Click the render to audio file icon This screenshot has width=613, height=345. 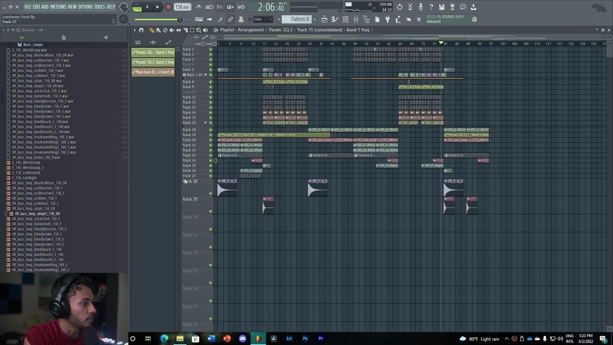click(453, 7)
